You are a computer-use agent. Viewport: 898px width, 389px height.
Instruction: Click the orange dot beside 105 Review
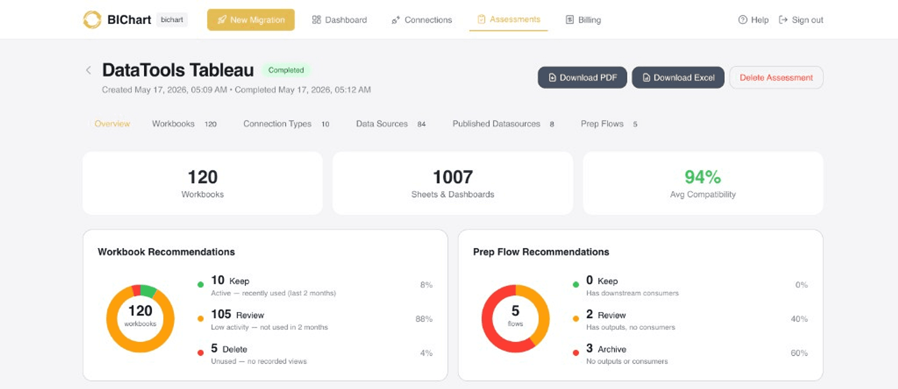tap(200, 319)
